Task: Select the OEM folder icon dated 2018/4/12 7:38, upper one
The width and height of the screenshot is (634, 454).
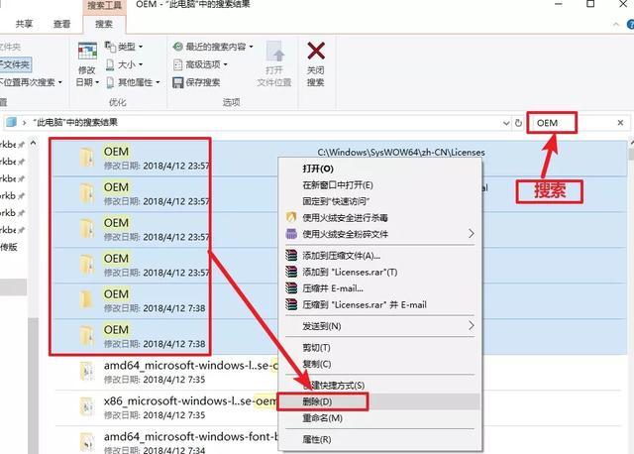Action: coord(86,299)
